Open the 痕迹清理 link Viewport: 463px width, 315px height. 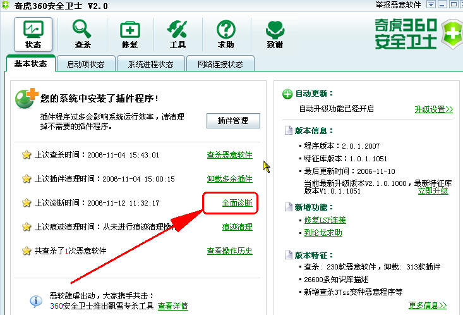tap(237, 227)
